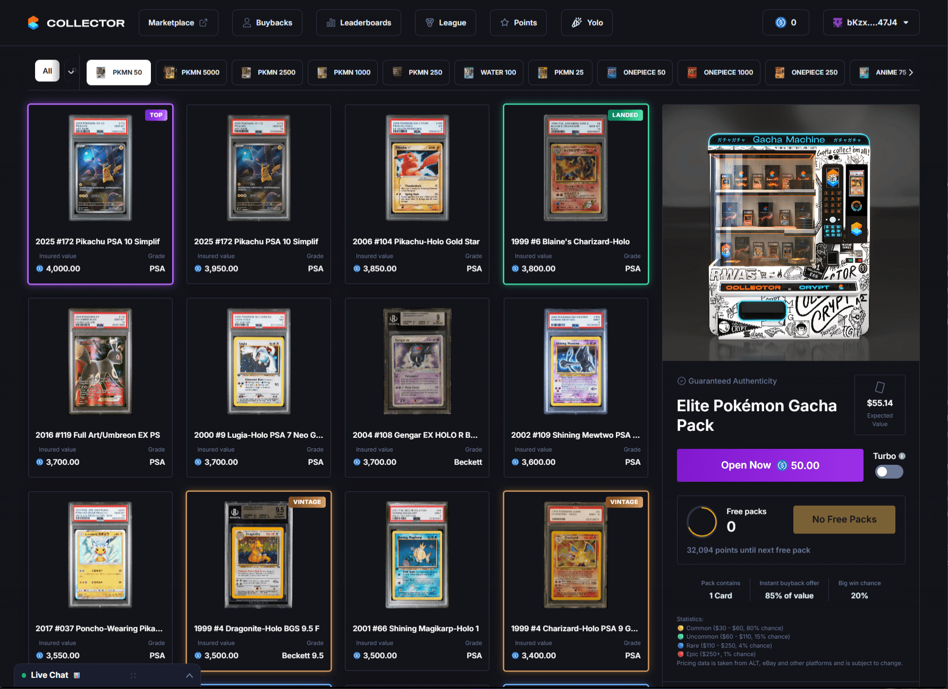Open the 2006 #104 Pikachu-Holo Gold Star card
948x689 pixels.
click(417, 168)
